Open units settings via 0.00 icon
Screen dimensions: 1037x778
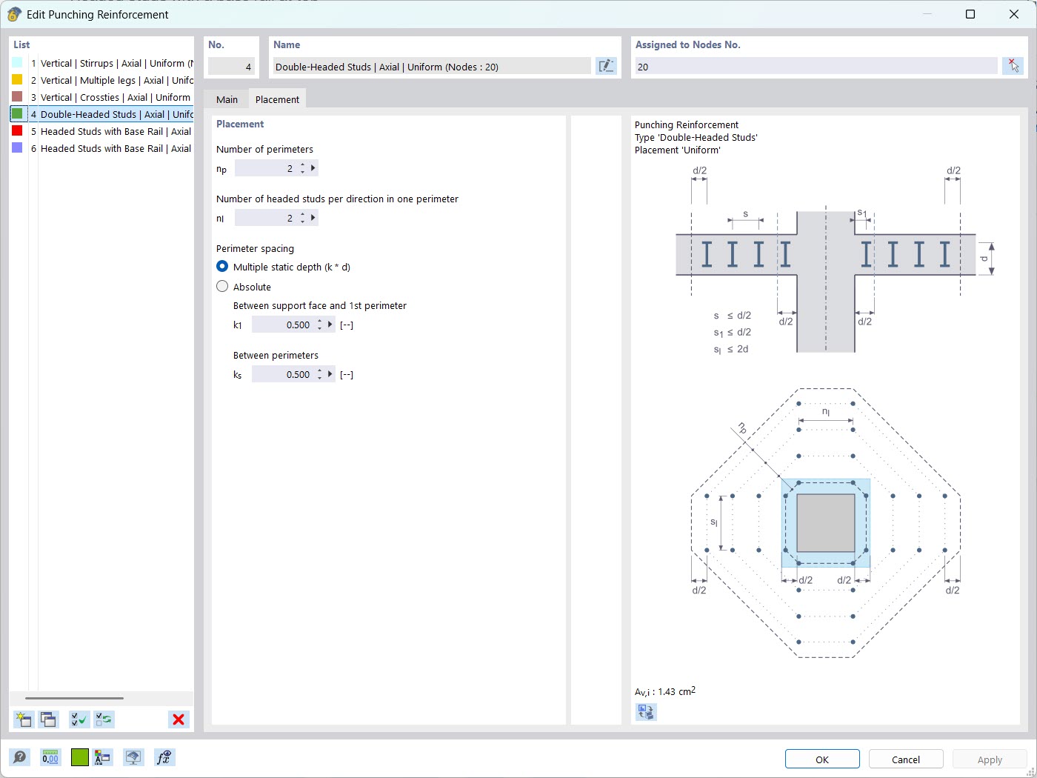pyautogui.click(x=50, y=757)
